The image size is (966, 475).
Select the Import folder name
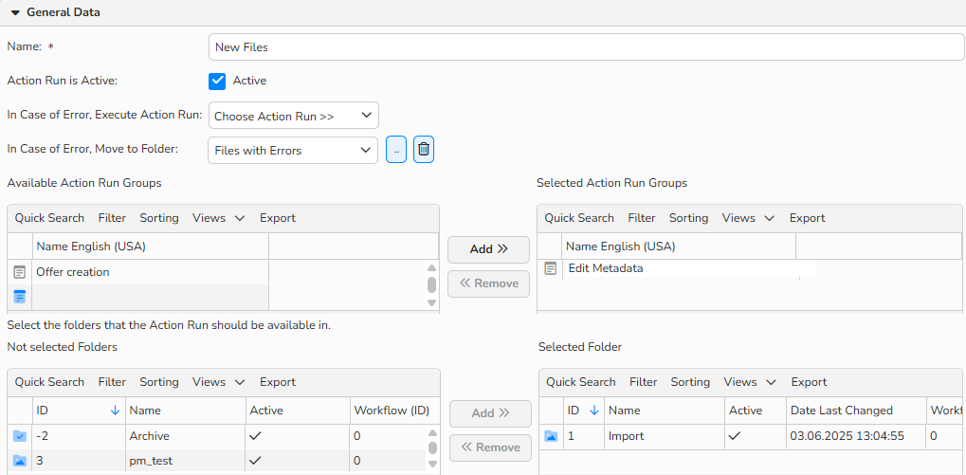click(x=626, y=436)
